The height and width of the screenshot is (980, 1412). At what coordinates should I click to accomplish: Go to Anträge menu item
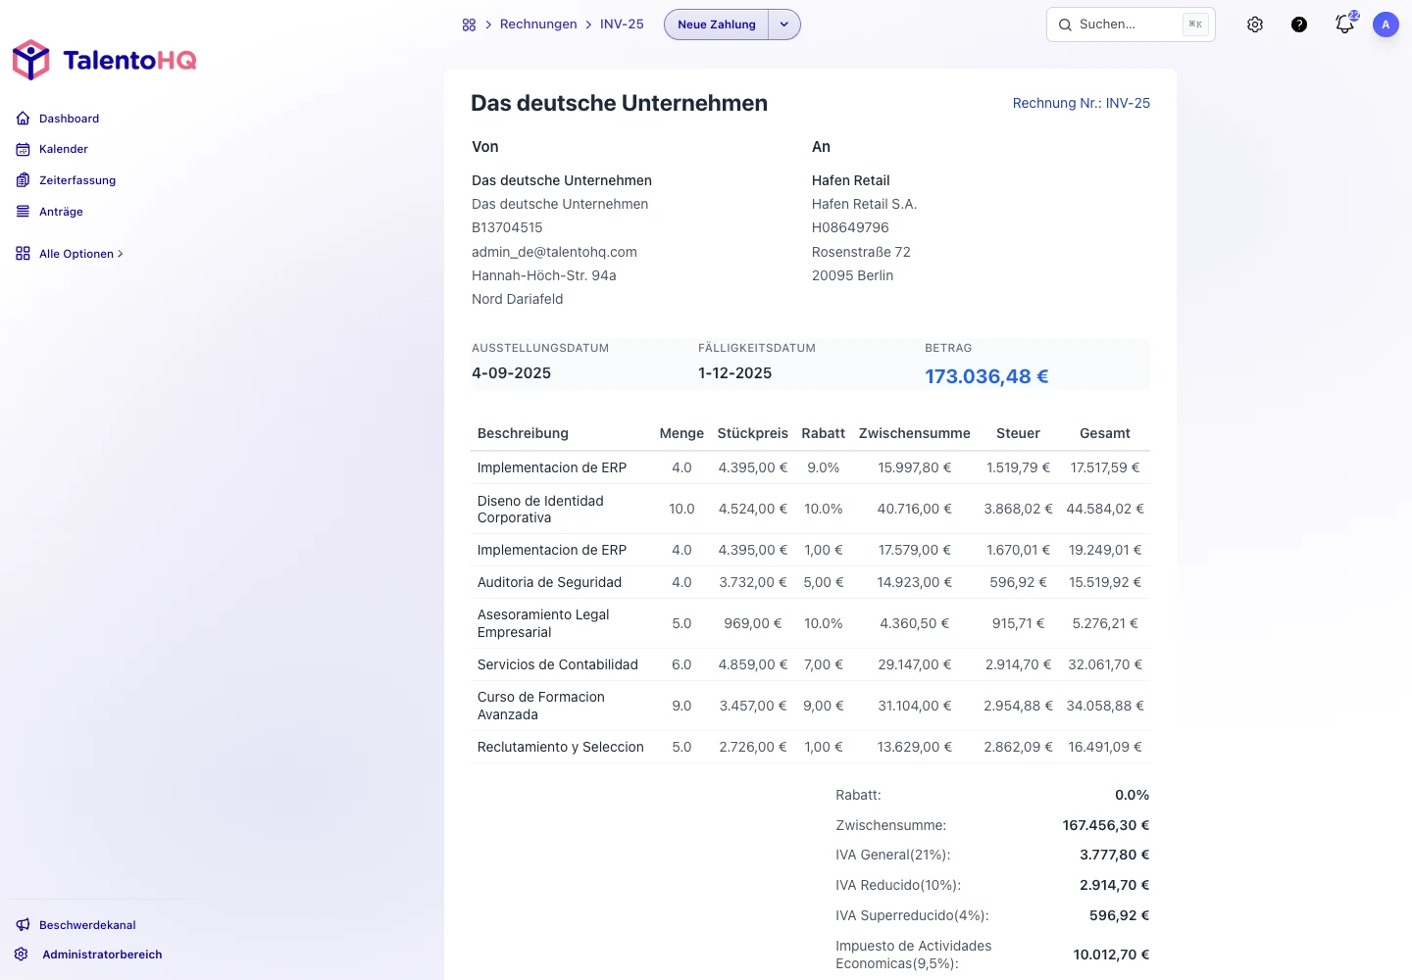[x=61, y=212]
